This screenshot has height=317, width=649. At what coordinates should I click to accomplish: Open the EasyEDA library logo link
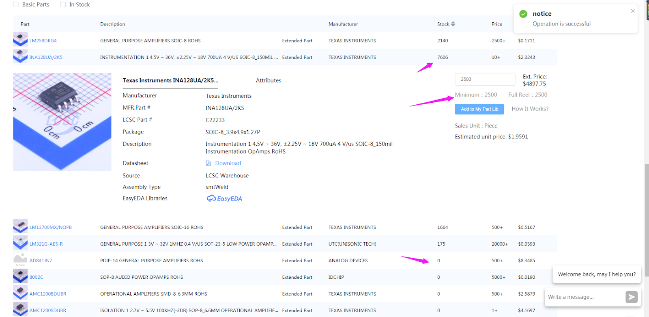224,198
